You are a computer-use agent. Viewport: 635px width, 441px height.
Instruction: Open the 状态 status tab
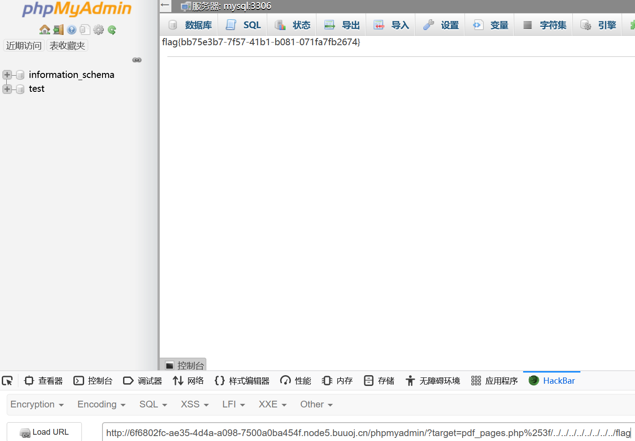[x=293, y=25]
